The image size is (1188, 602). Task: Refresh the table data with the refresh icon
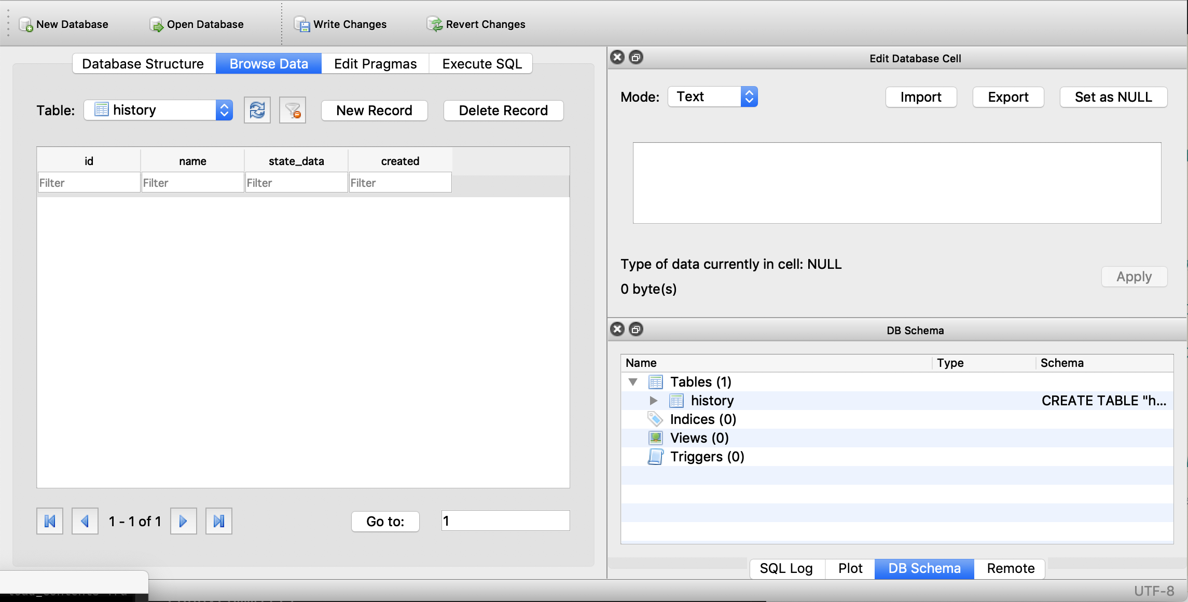pyautogui.click(x=257, y=110)
